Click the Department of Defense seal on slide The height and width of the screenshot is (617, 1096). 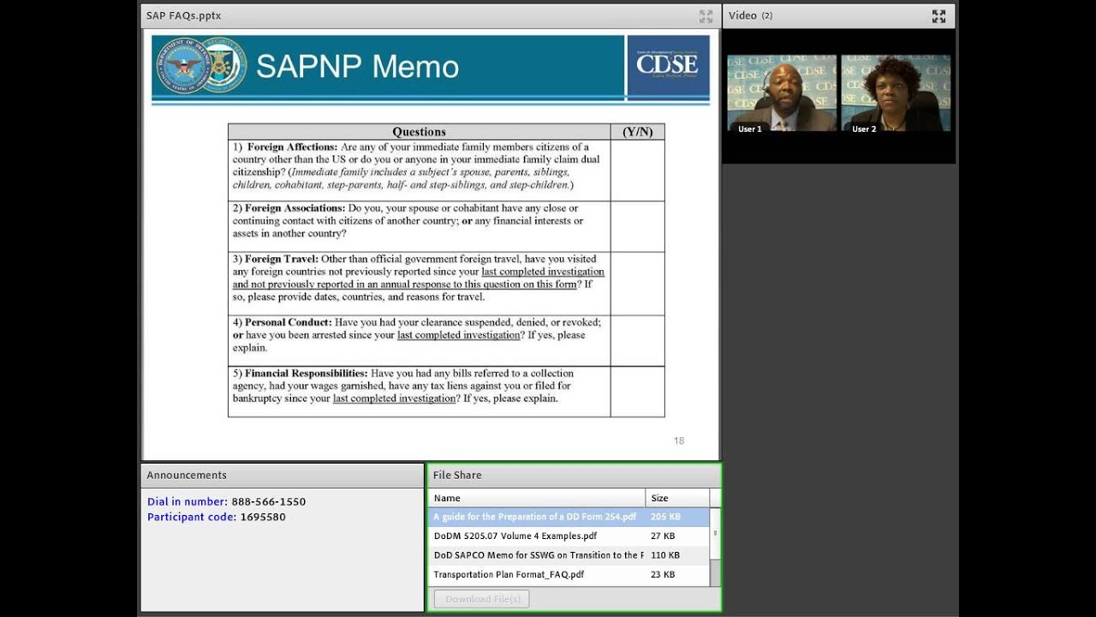tap(182, 65)
